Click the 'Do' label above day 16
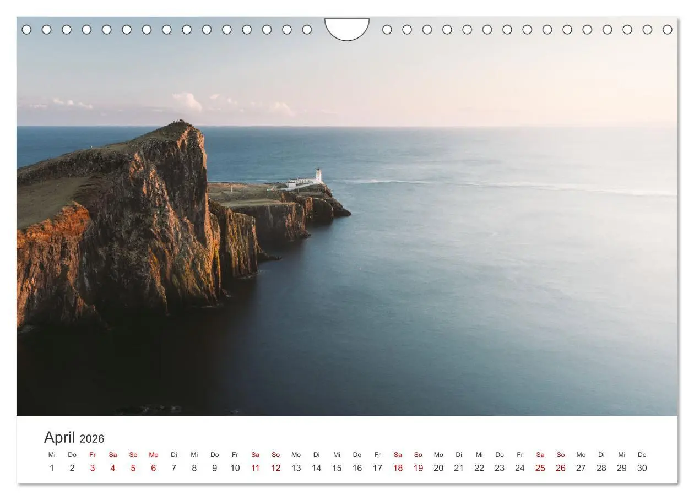694x500 pixels. (357, 455)
